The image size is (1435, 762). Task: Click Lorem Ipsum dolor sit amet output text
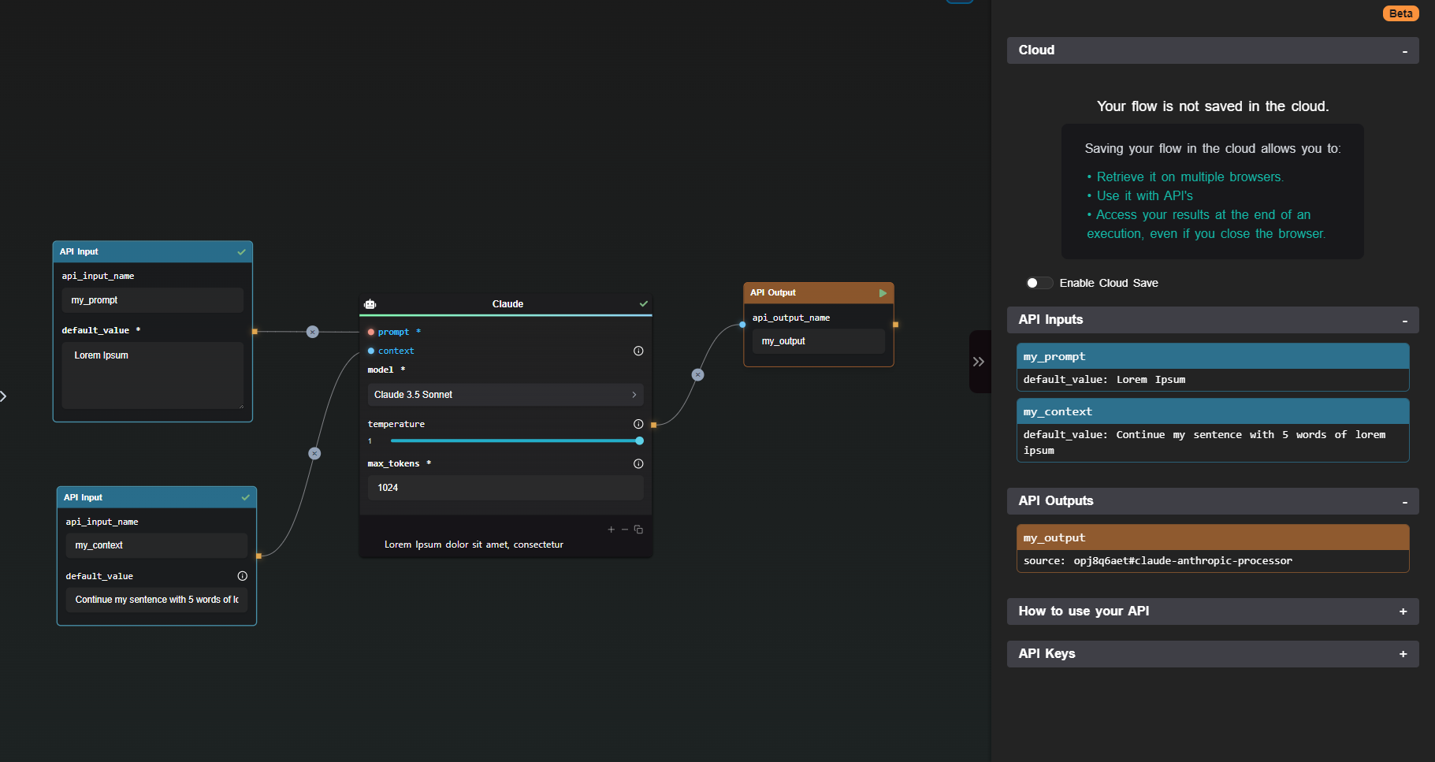click(474, 545)
